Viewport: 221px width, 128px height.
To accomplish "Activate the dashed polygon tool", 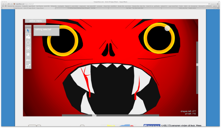I will coord(28,42).
